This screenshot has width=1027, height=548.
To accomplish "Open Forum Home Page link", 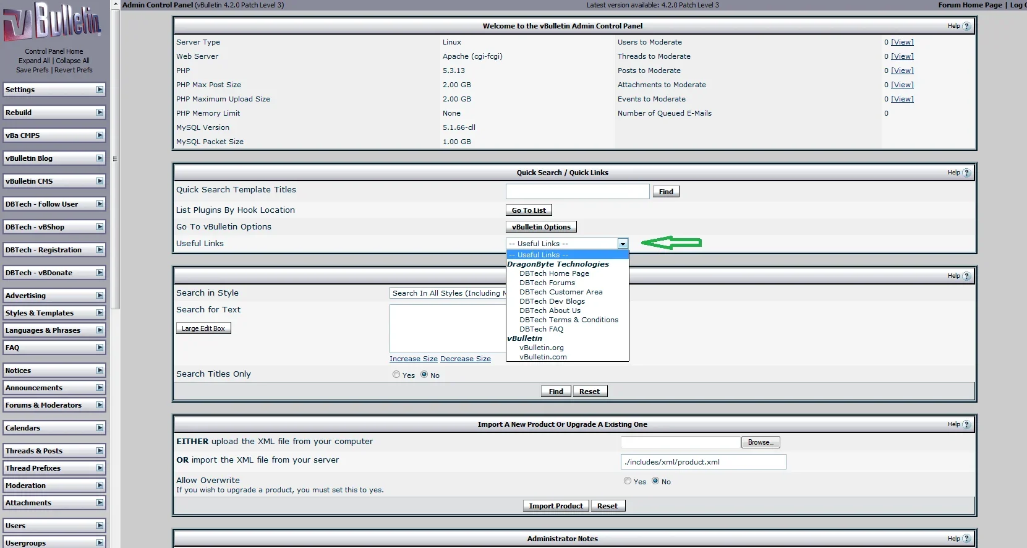I will tap(970, 5).
